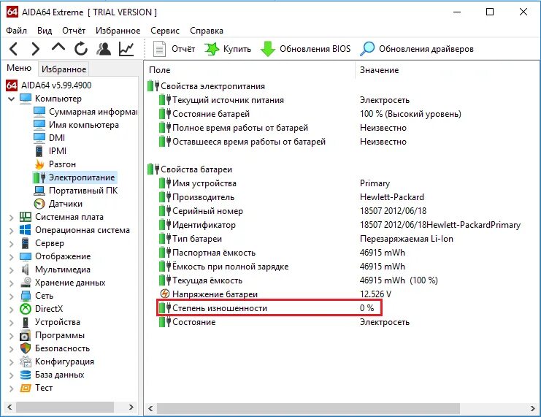Click the Мультимедиа speaker icon
Image resolution: width=541 pixels, height=417 pixels.
[x=25, y=269]
